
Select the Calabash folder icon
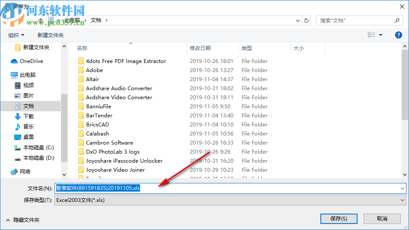81,134
